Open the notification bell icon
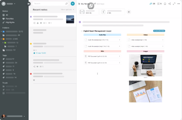 tap(165, 4)
